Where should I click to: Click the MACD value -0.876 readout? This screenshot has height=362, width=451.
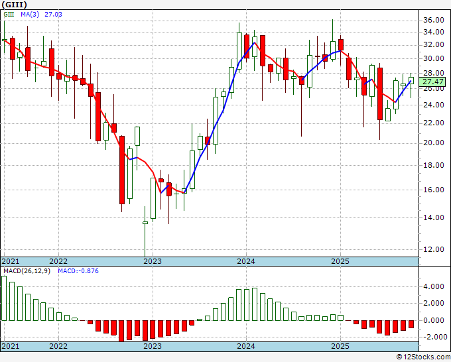pyautogui.click(x=78, y=271)
